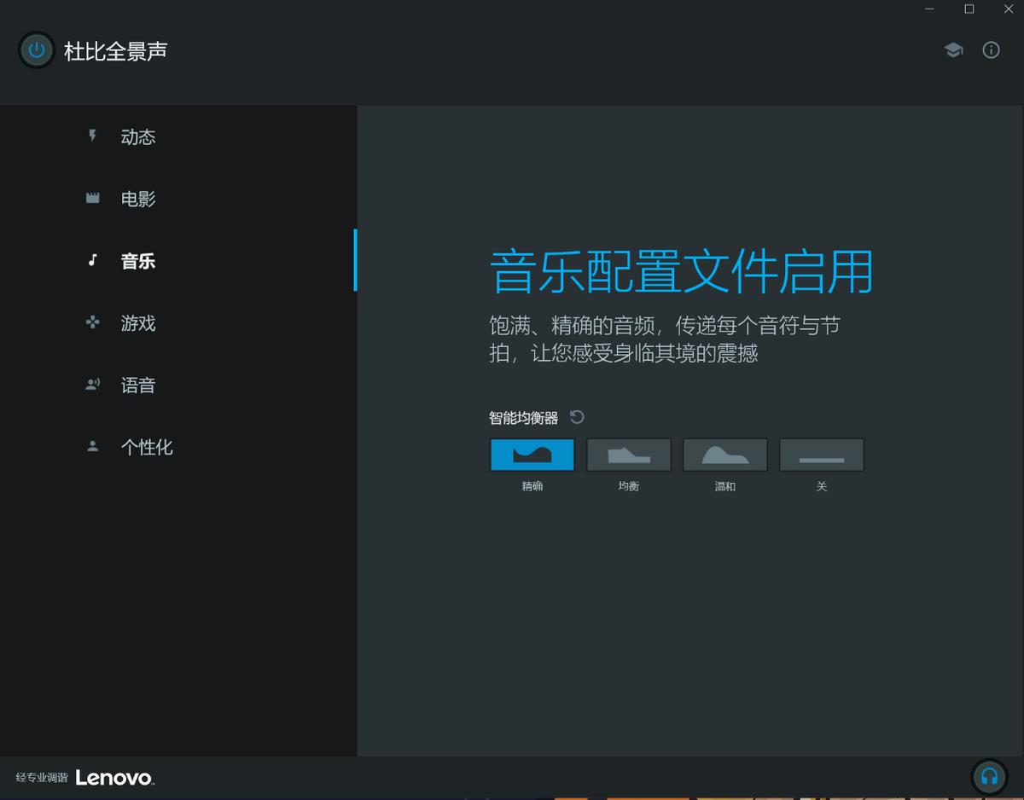Click the music note icon beside 音乐

pyautogui.click(x=93, y=260)
